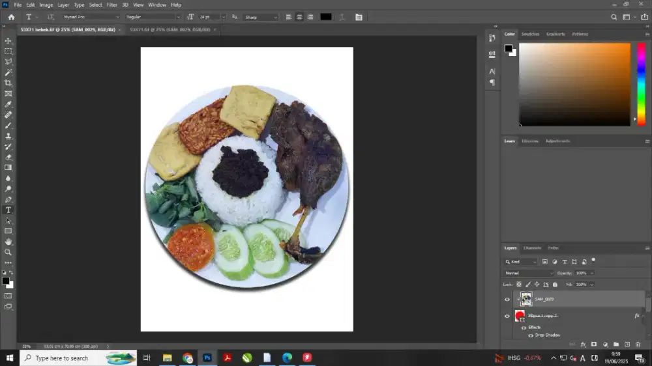The image size is (652, 366).
Task: Select the Move tool
Action: tap(8, 41)
